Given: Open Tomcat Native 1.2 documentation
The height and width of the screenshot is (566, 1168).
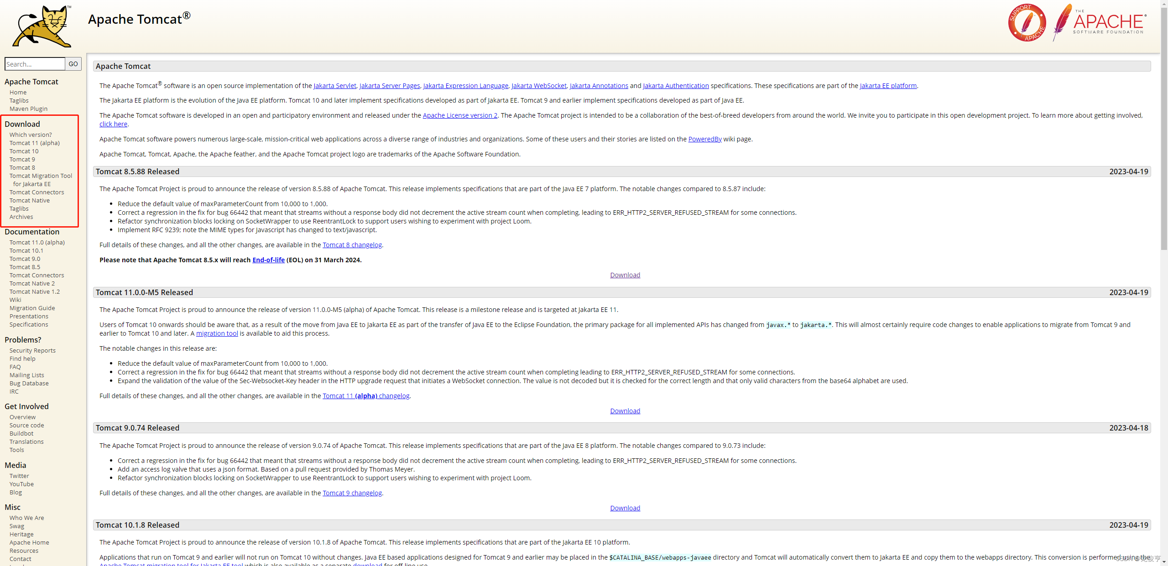Looking at the screenshot, I should tap(35, 291).
